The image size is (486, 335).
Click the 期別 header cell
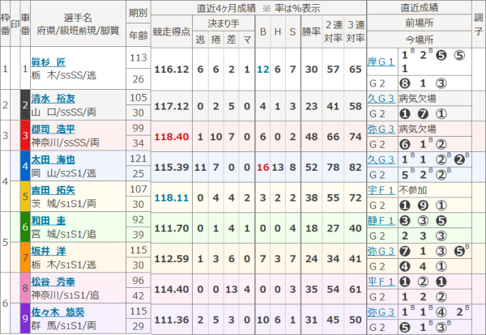click(138, 12)
